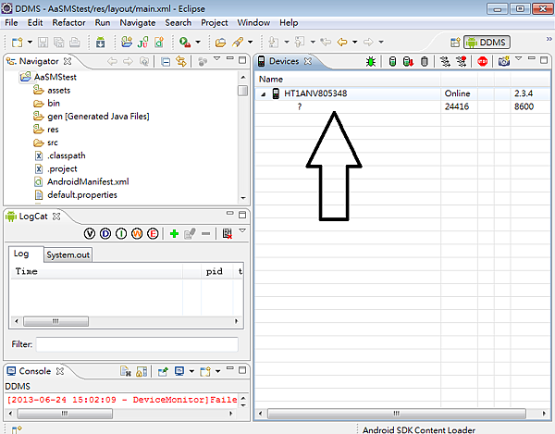Click the Name column header in Devices
555x434 pixels.
tap(348, 80)
